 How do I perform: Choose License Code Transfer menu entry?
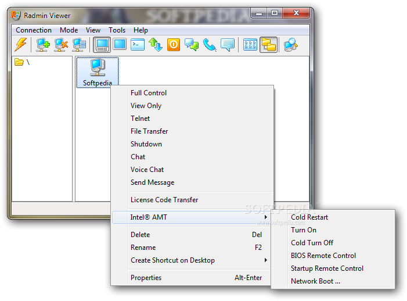point(192,200)
